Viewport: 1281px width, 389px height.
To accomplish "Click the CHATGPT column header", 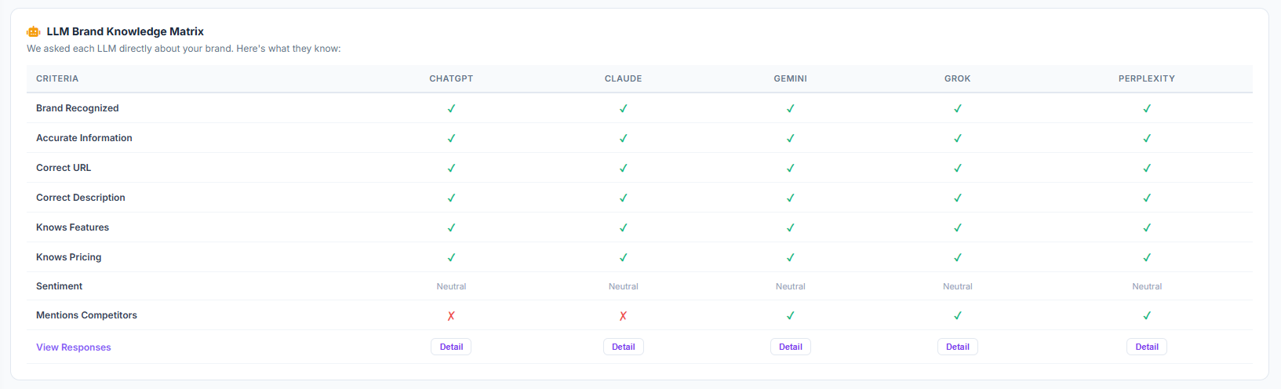I will point(451,78).
